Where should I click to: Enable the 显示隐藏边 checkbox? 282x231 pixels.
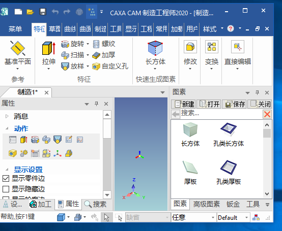click(x=6, y=189)
